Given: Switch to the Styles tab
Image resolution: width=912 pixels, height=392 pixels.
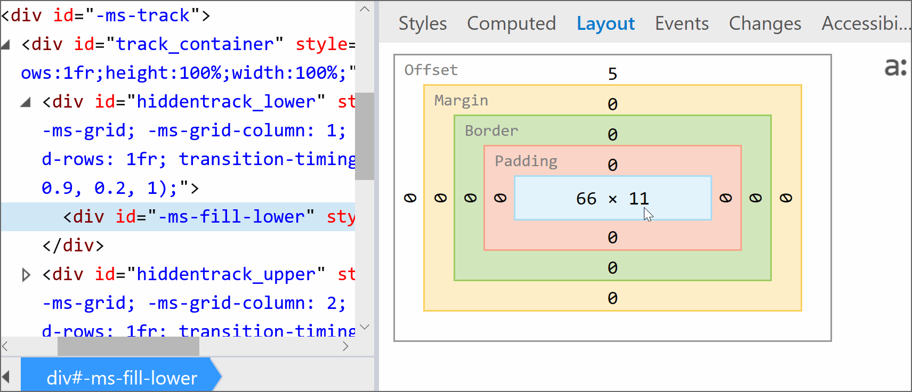Looking at the screenshot, I should (x=422, y=23).
